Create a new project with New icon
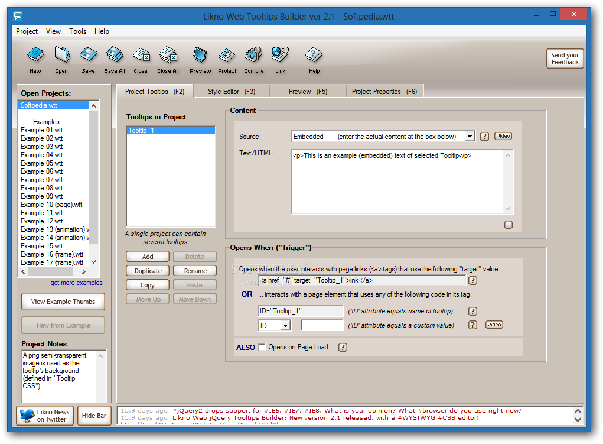Viewport: 603px width, 444px height. pyautogui.click(x=35, y=59)
